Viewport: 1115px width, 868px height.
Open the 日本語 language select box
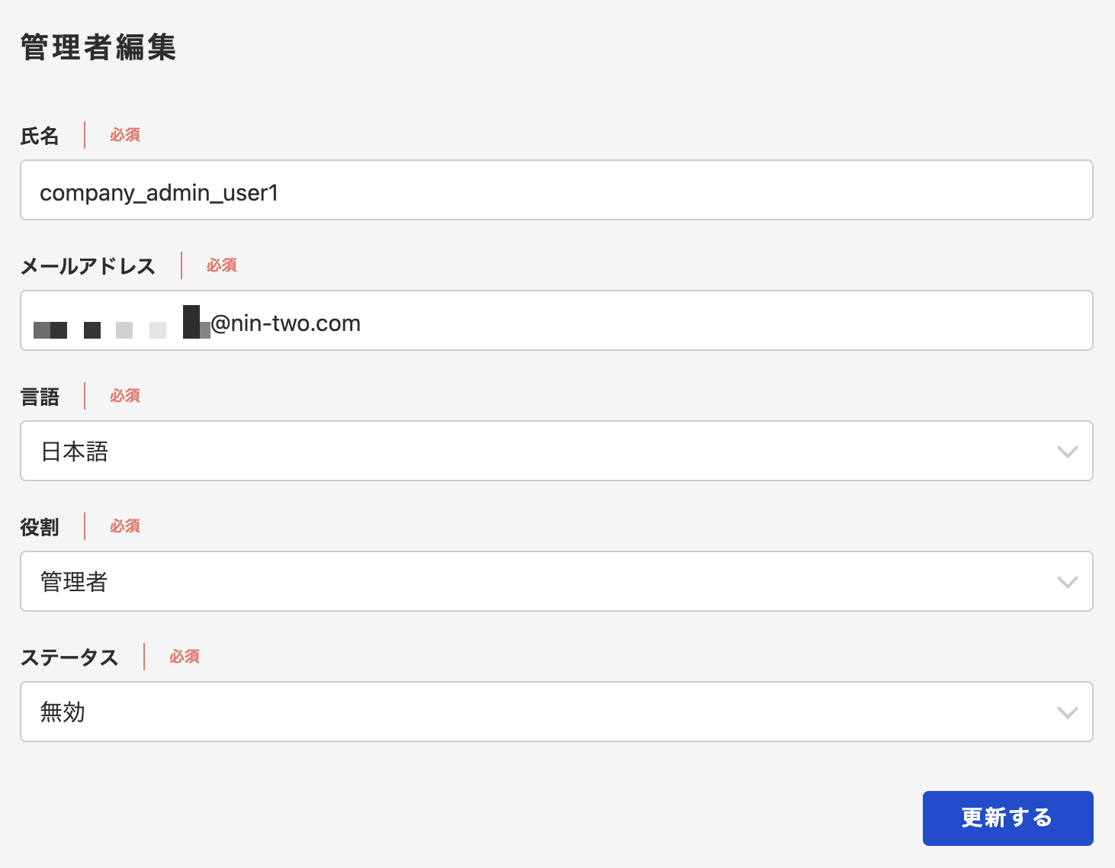(x=534, y=452)
